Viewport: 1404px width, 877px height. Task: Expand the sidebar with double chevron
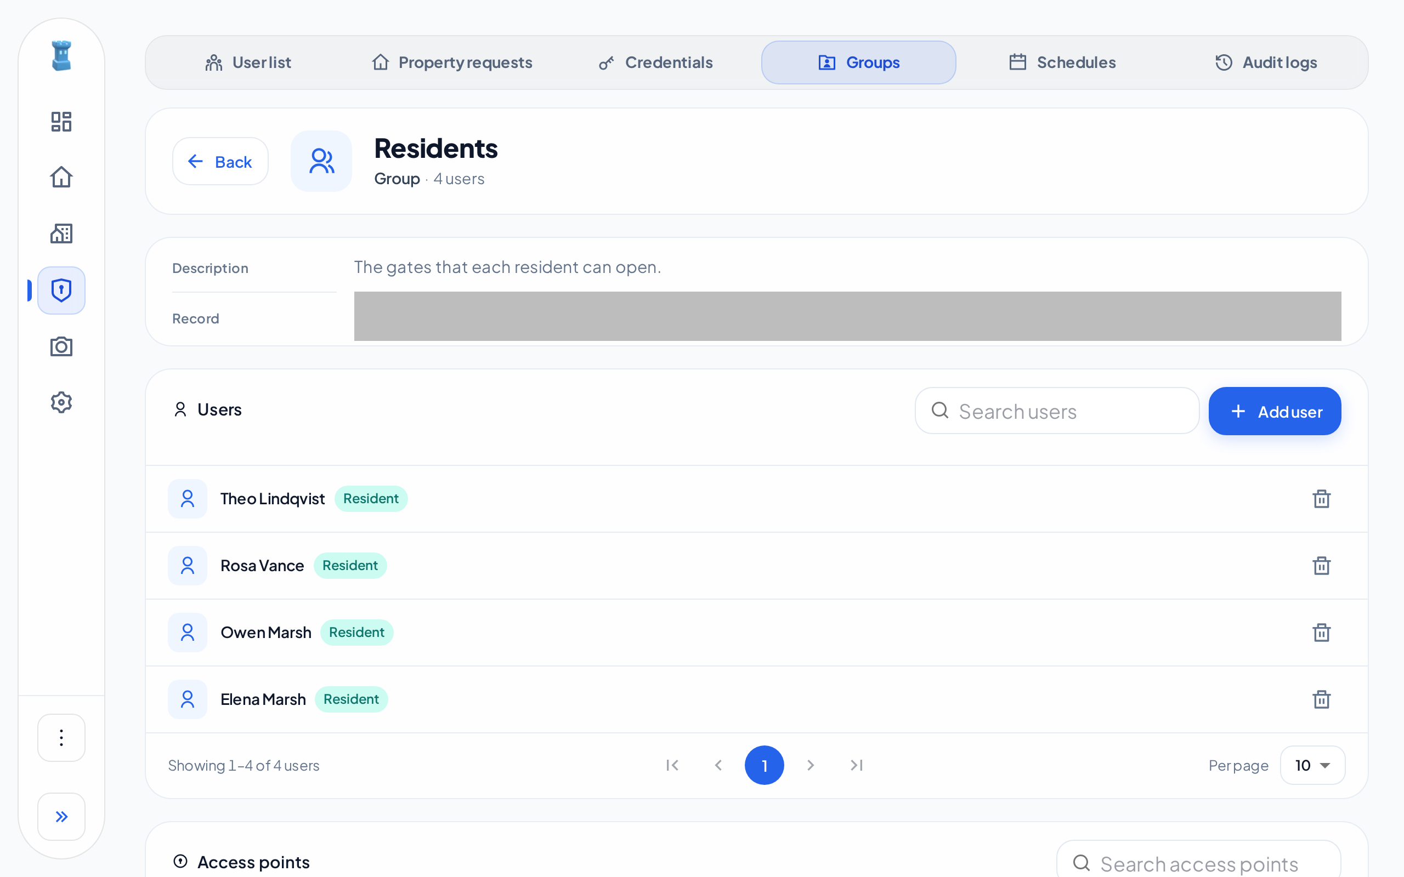(x=61, y=816)
